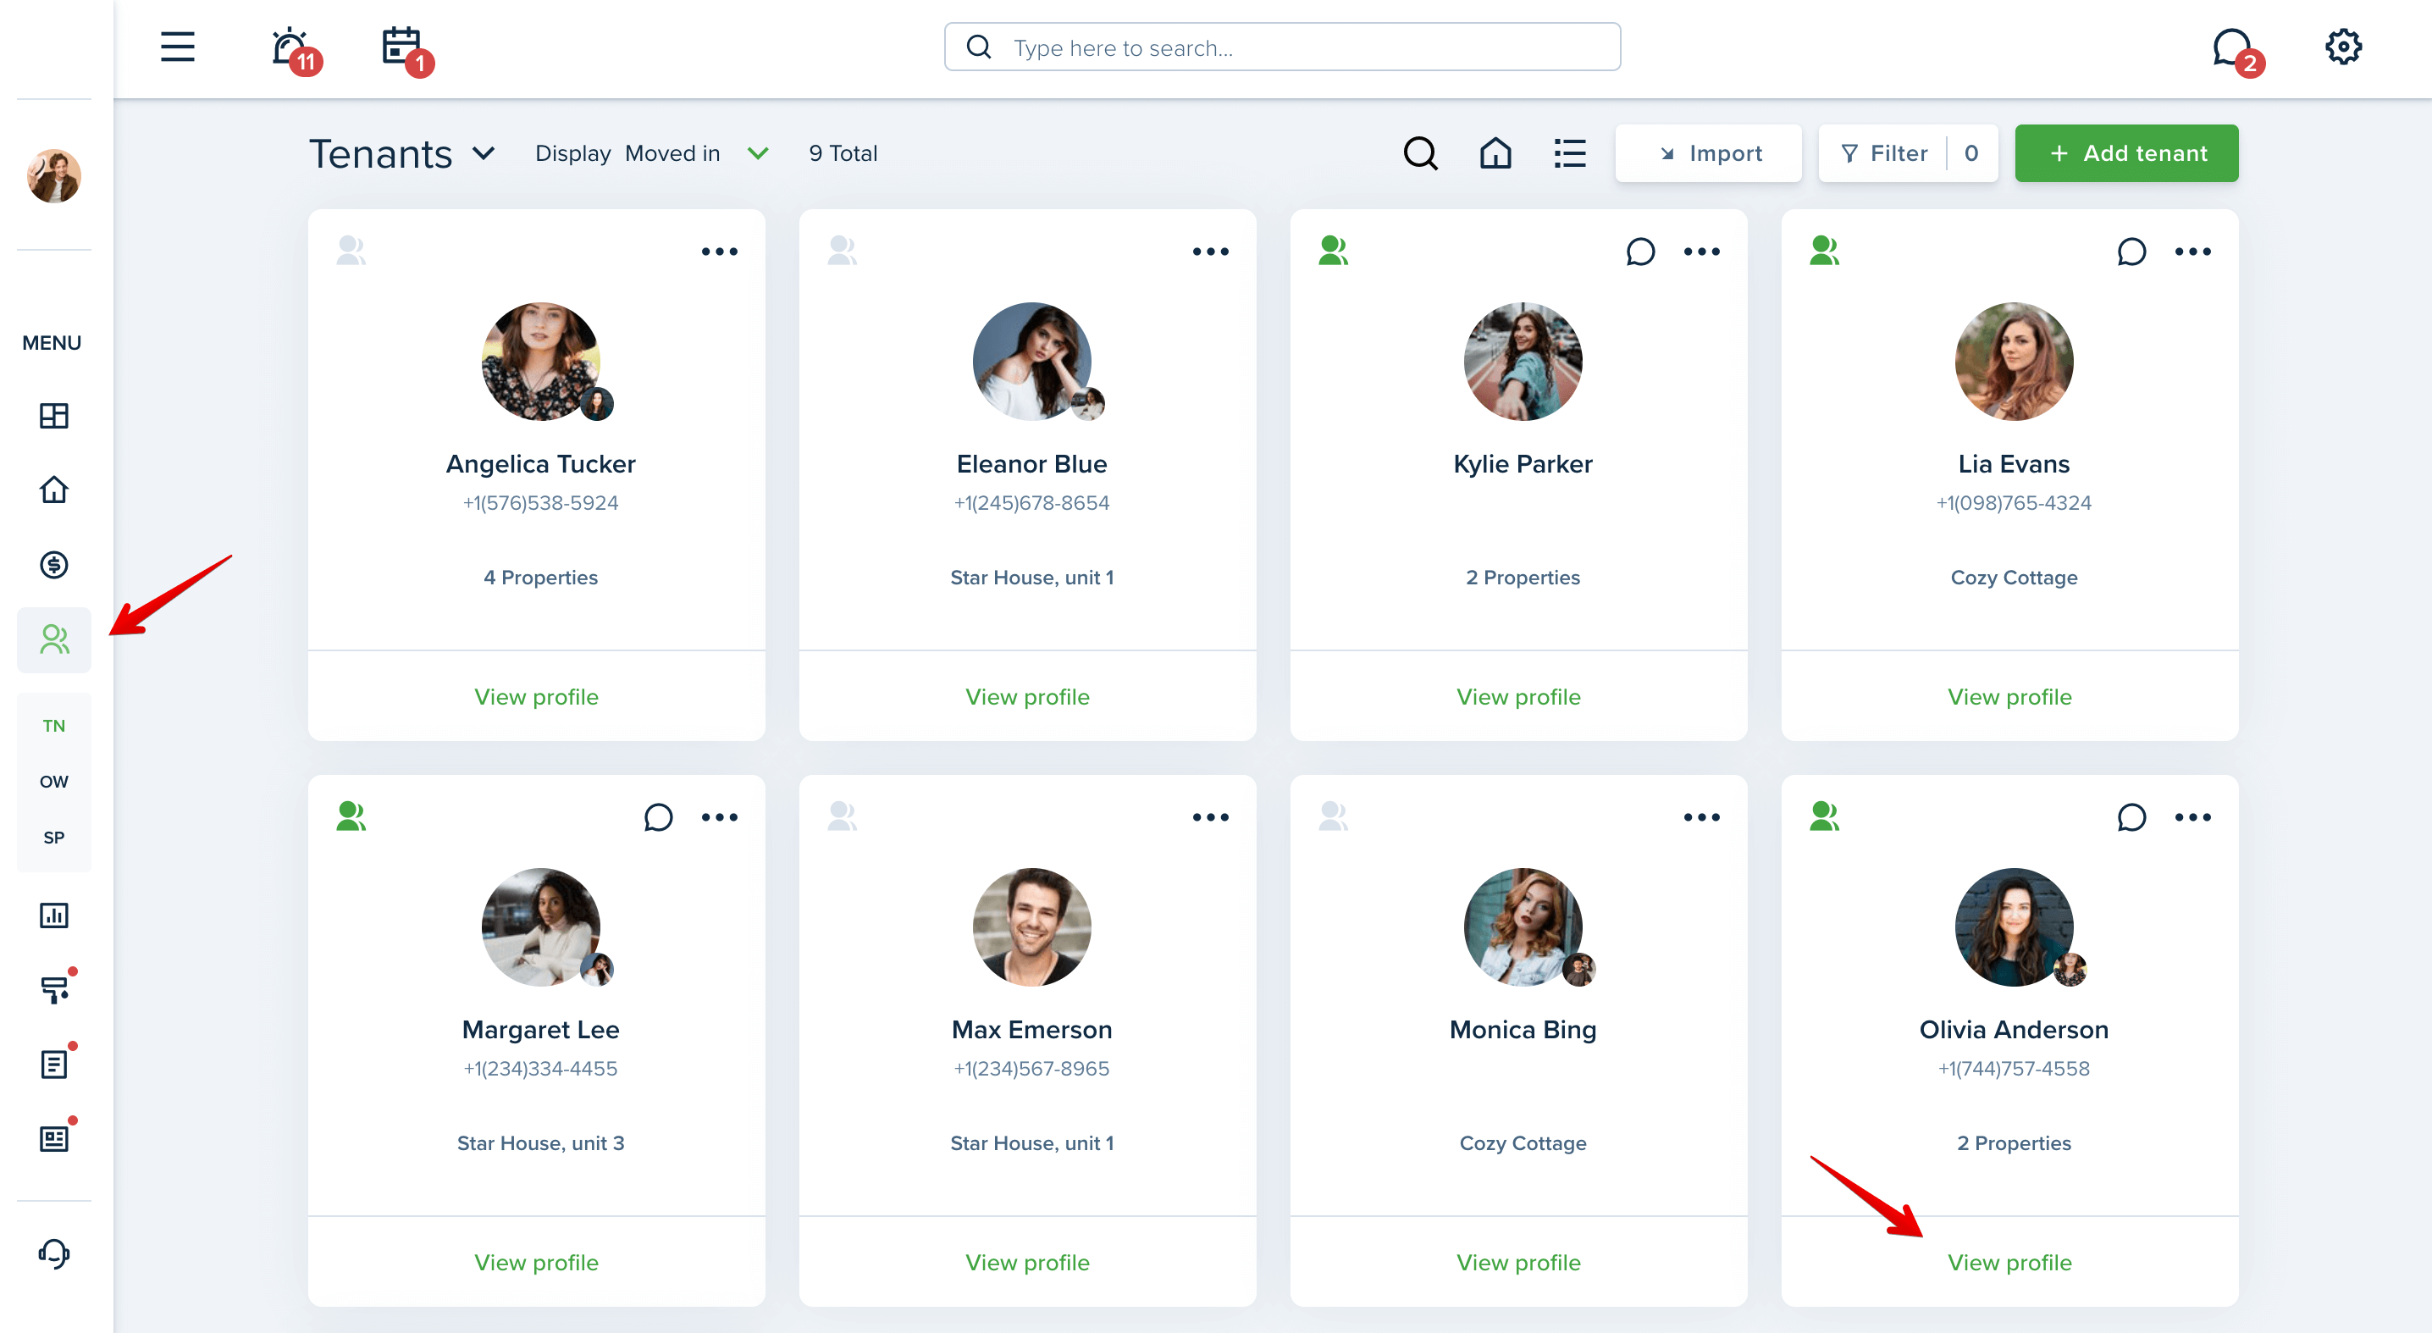Click Margaret Lee's Star House, unit 3
This screenshot has width=2432, height=1333.
click(540, 1142)
